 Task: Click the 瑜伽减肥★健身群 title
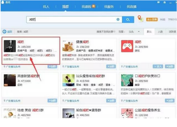(88, 110)
